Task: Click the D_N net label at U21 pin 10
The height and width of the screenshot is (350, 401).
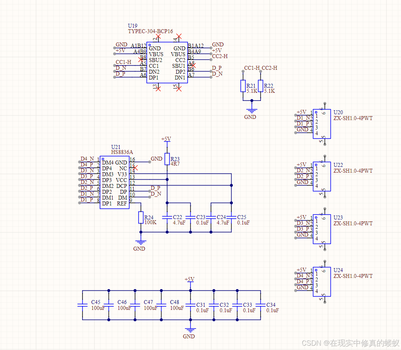Action: (x=156, y=194)
